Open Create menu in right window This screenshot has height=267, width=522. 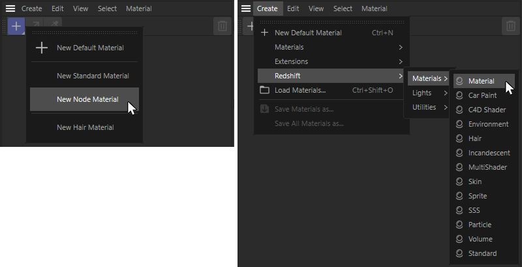click(268, 8)
